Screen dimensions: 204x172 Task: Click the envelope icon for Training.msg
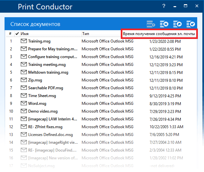click(24, 41)
